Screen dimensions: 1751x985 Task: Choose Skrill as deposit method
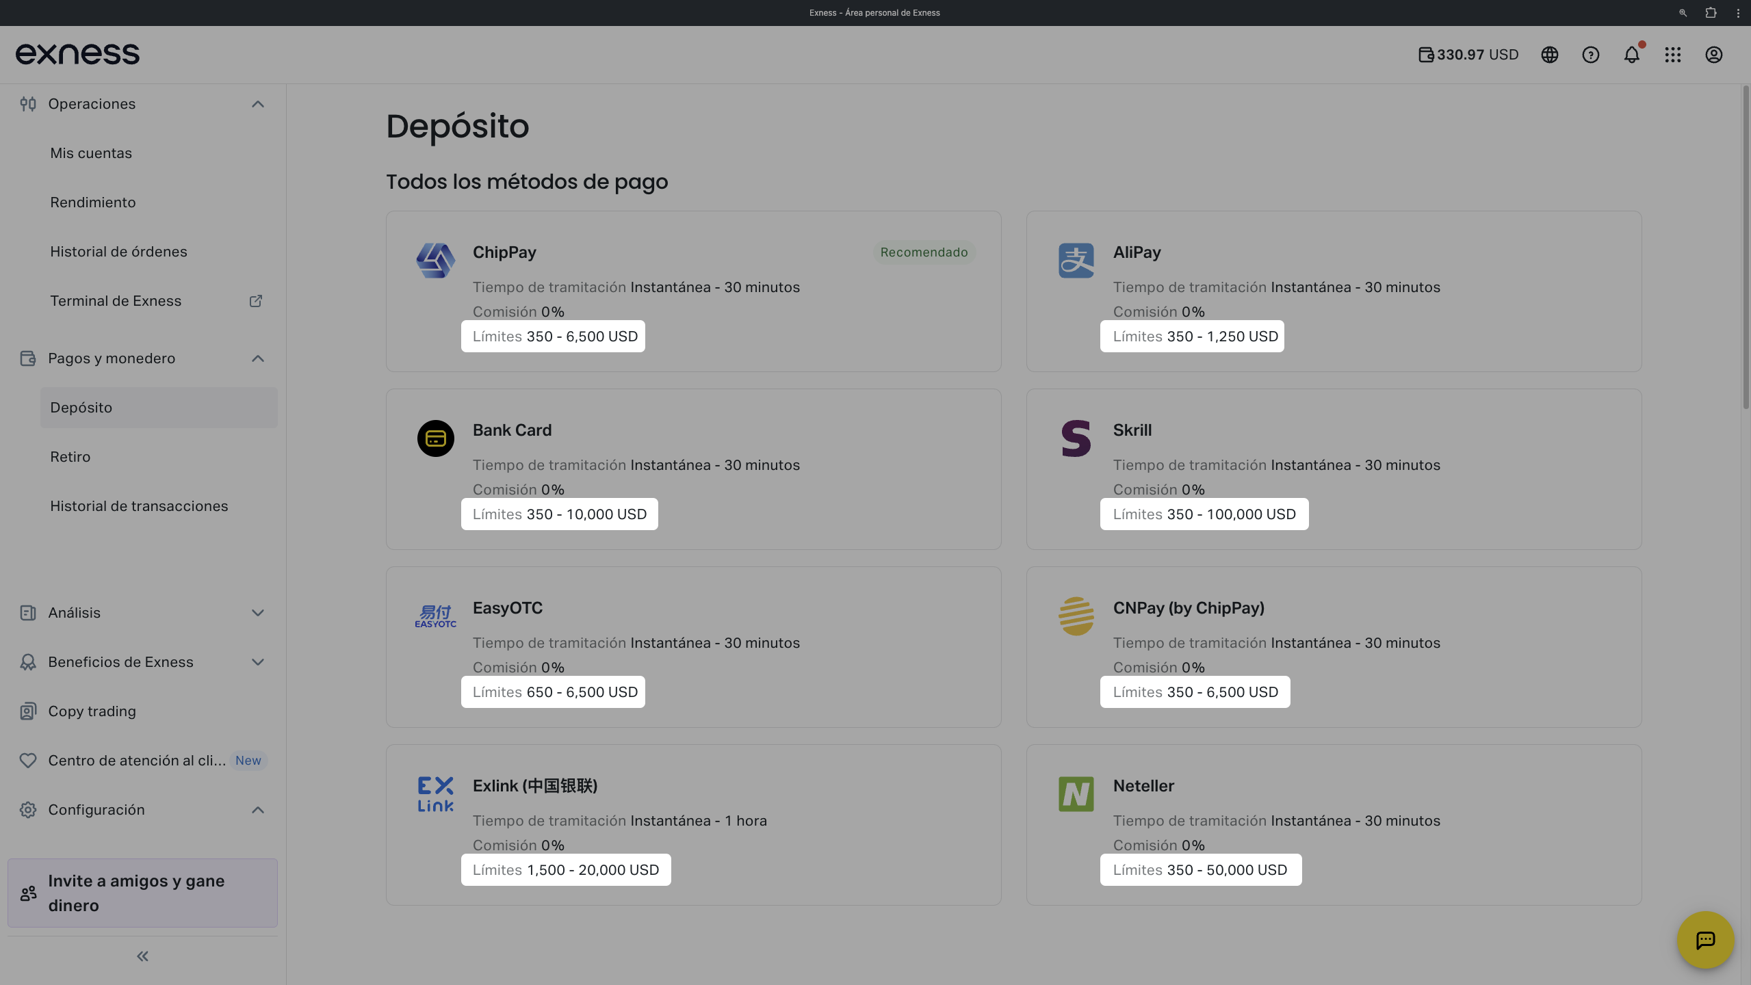[1334, 469]
